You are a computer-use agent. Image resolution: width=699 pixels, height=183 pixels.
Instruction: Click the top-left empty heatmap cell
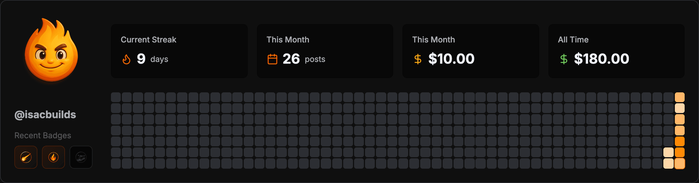pos(116,97)
